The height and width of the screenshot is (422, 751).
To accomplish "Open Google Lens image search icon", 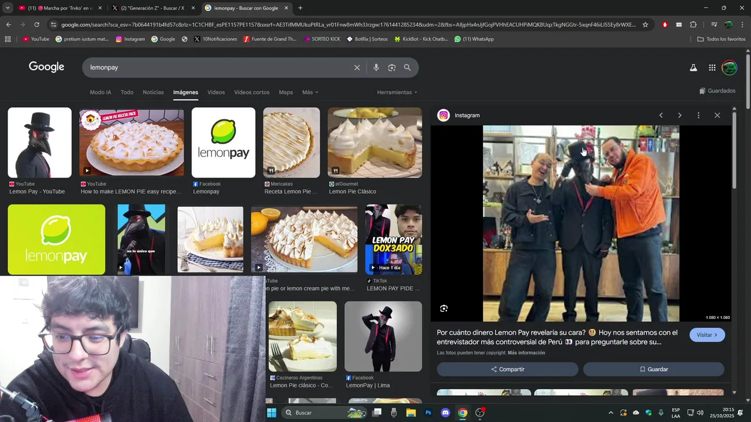I will 392,67.
